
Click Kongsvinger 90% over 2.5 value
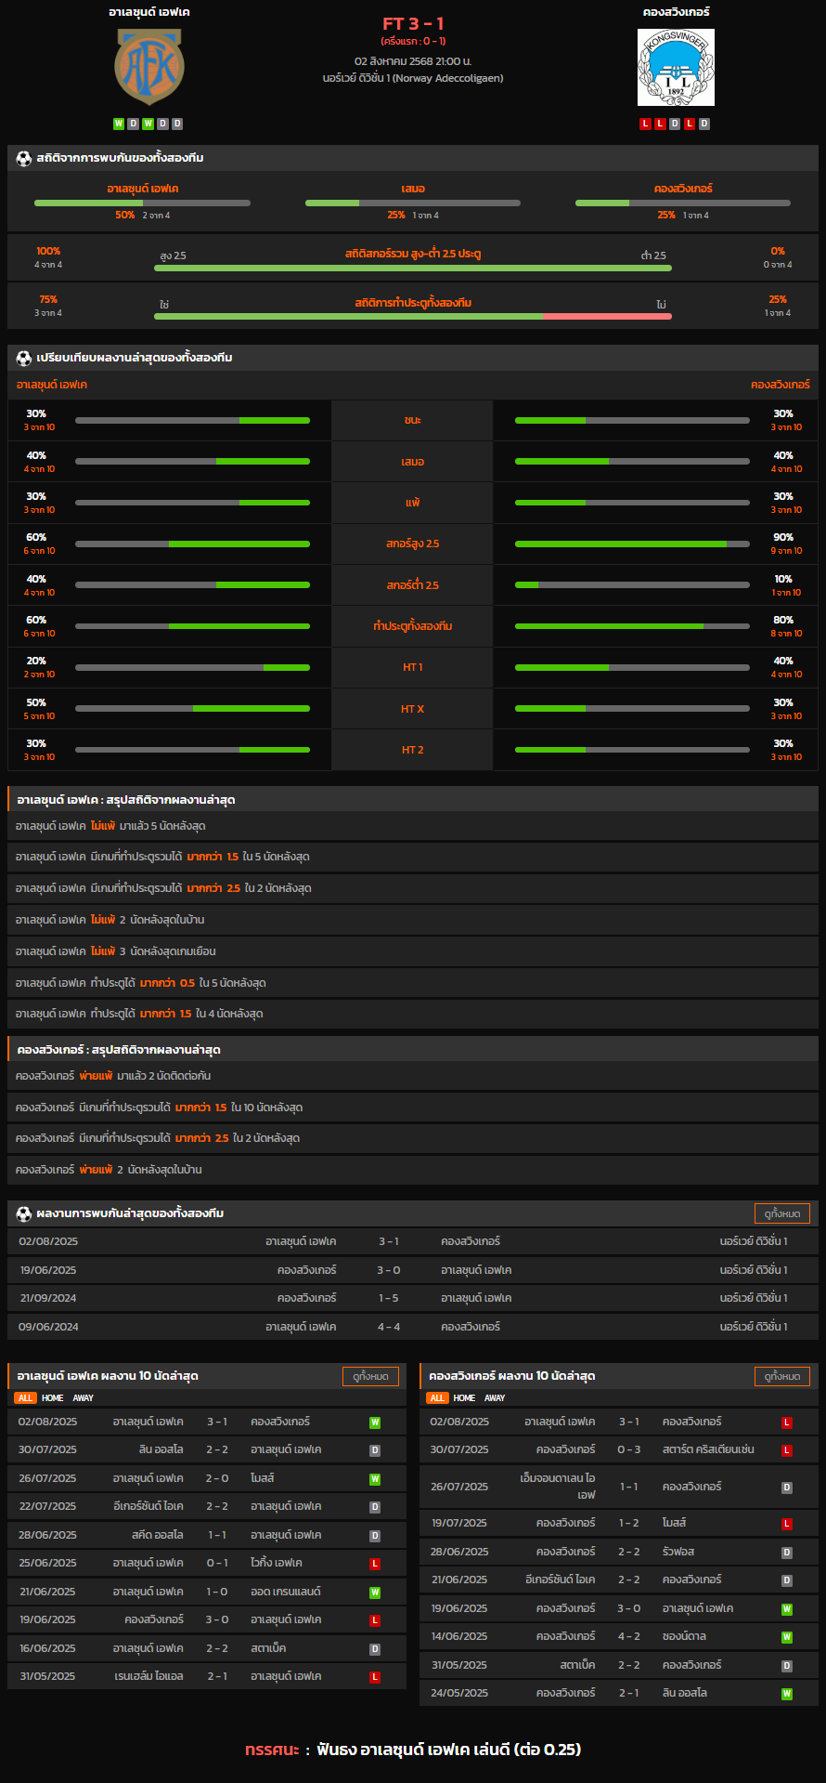783,537
